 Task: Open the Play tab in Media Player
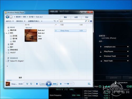tap(65, 17)
